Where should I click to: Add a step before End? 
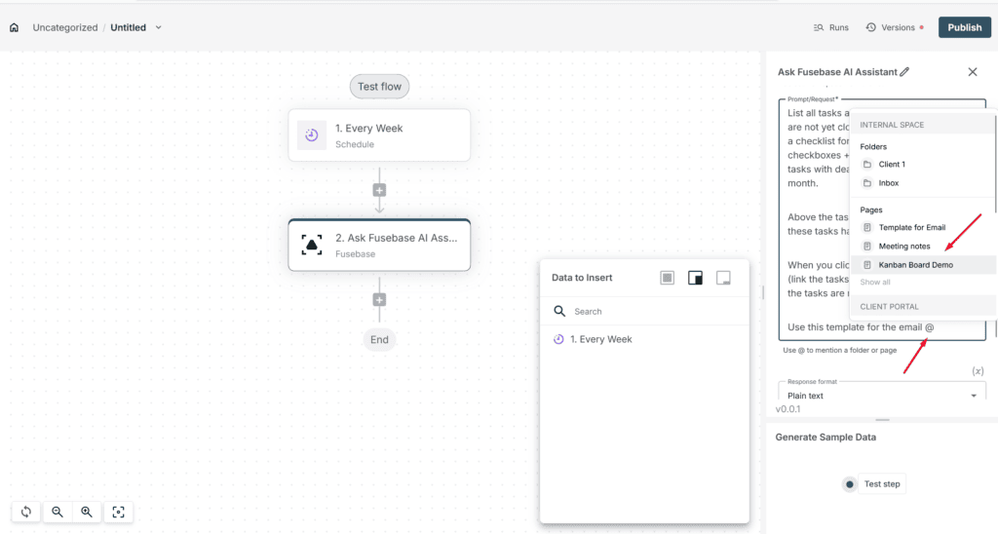click(379, 300)
